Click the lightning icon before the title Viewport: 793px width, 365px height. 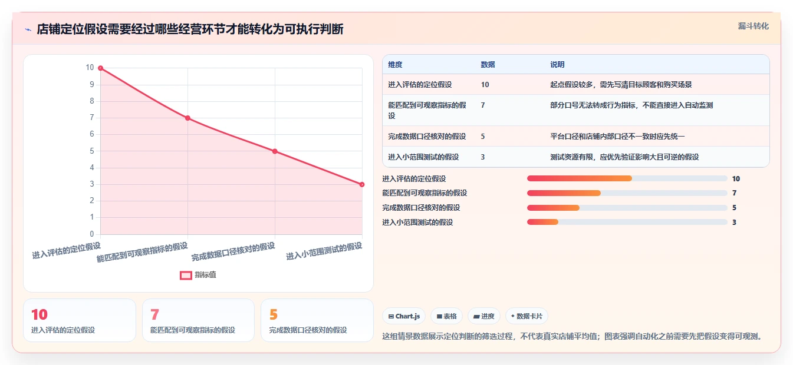(x=28, y=29)
